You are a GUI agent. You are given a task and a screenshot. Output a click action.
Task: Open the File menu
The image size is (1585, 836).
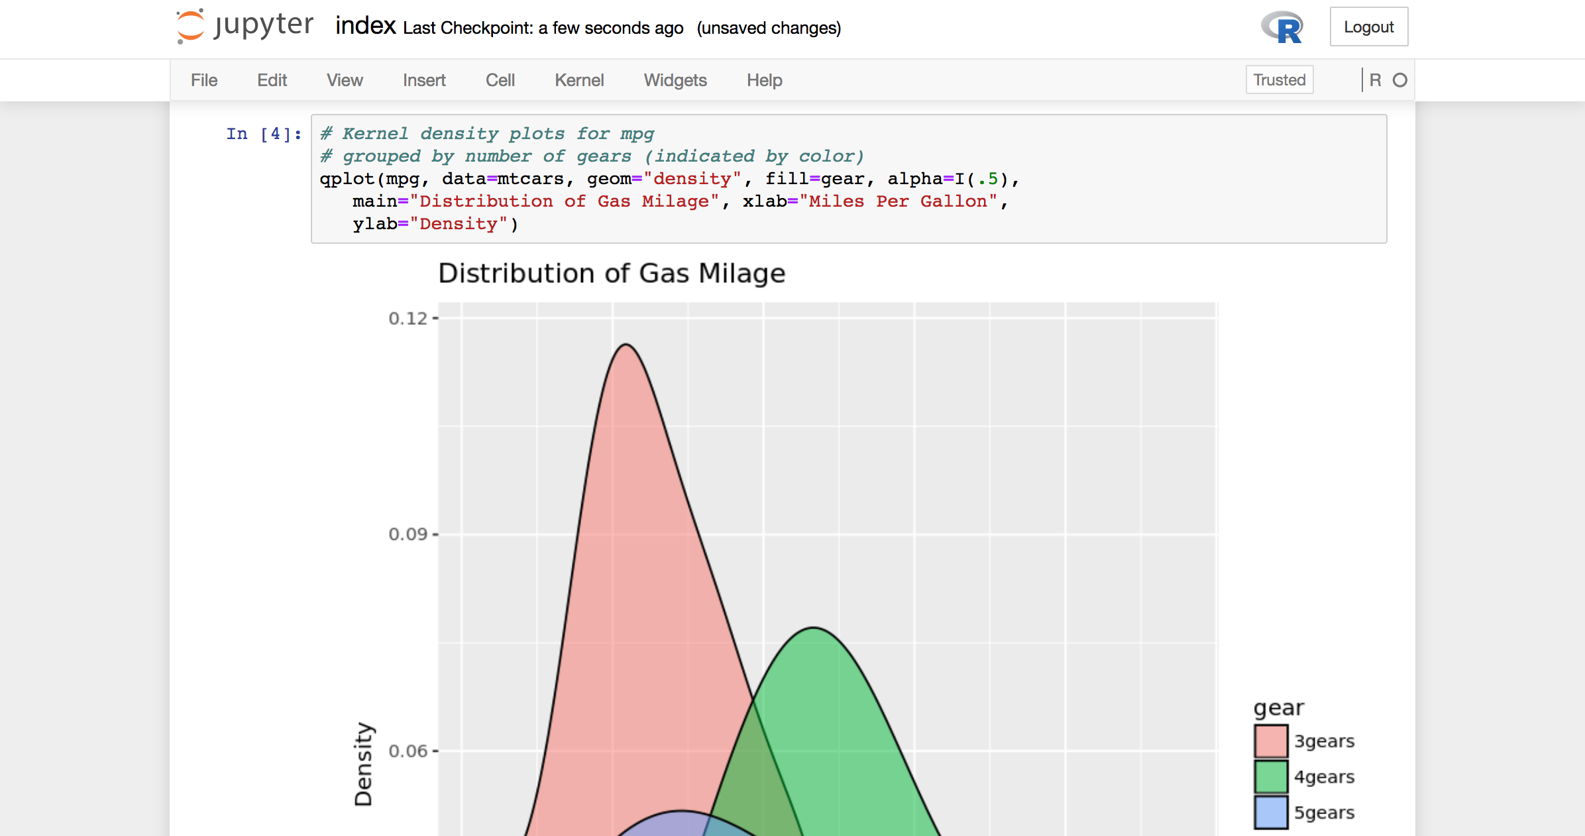[204, 80]
